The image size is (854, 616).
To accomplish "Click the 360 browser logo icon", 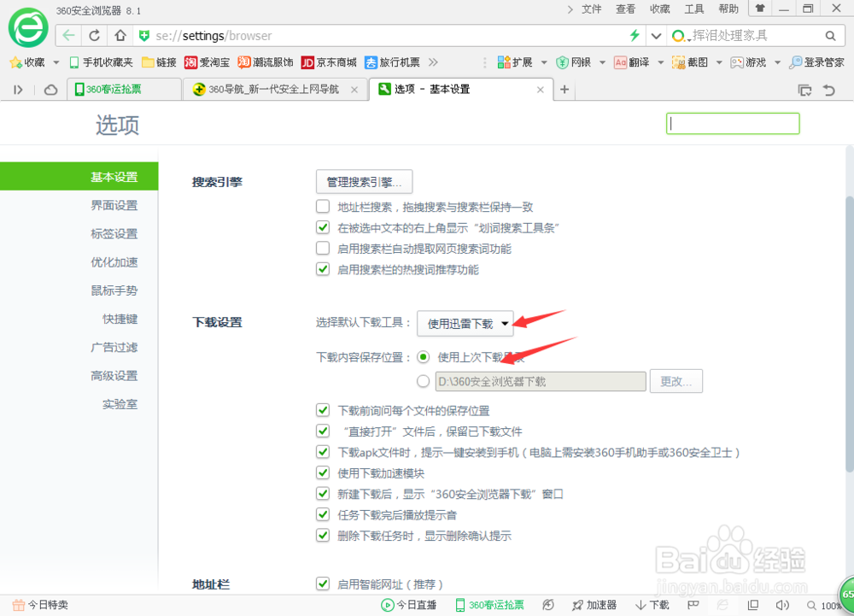I will point(28,28).
